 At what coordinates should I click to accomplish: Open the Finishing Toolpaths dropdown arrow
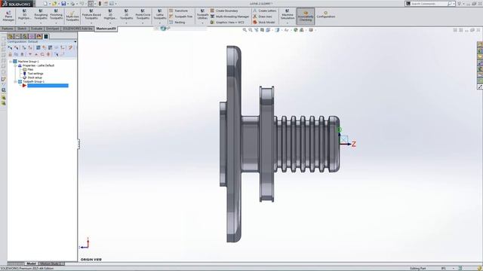tap(56, 23)
